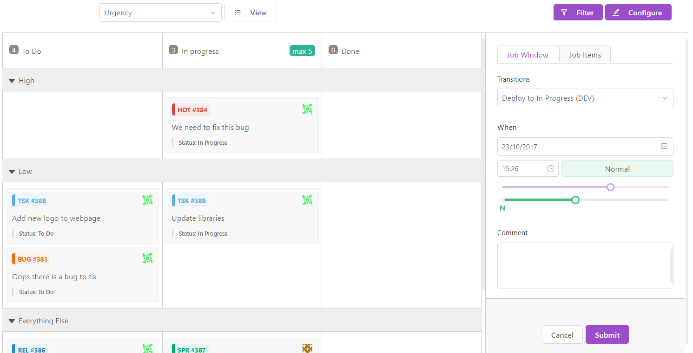The width and height of the screenshot is (693, 353).
Task: Click the small handle at green slider start
Action: tap(502, 200)
